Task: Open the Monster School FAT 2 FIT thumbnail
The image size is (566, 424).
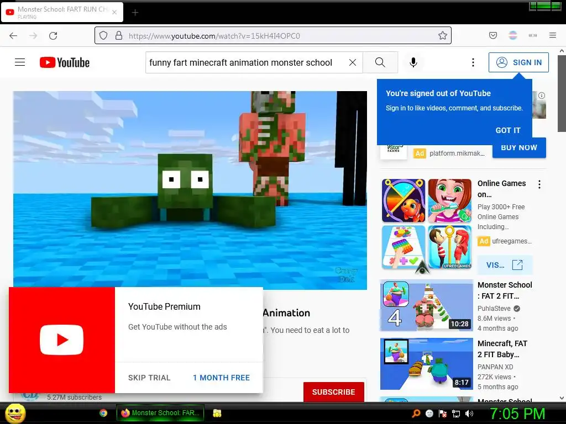Action: [x=426, y=305]
